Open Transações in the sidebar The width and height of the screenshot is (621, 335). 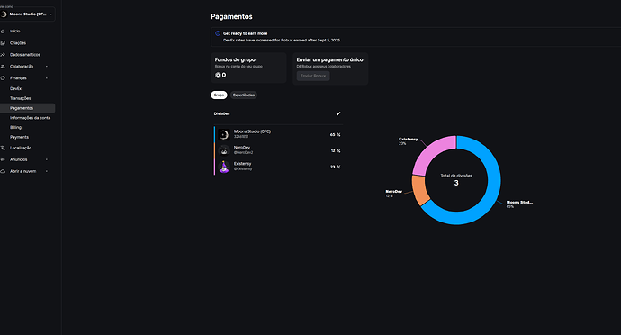[20, 98]
